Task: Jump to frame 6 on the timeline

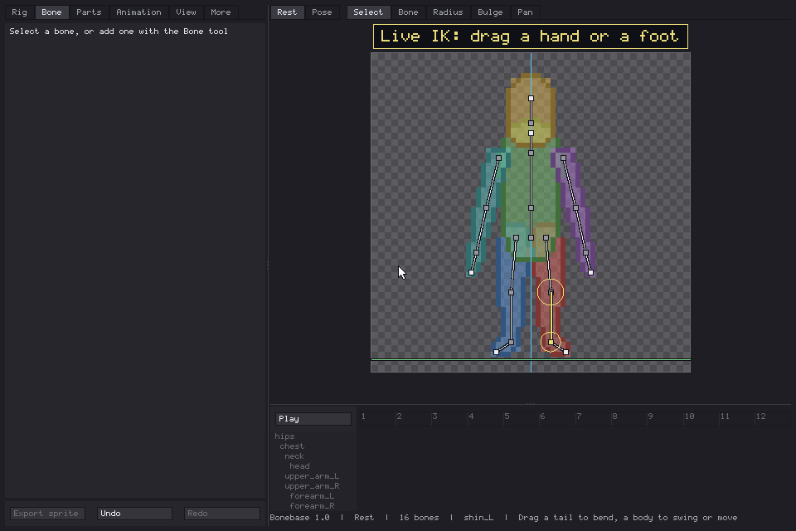Action: pos(542,417)
